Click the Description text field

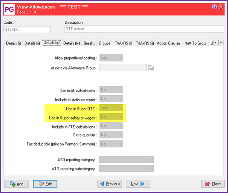pos(144,29)
